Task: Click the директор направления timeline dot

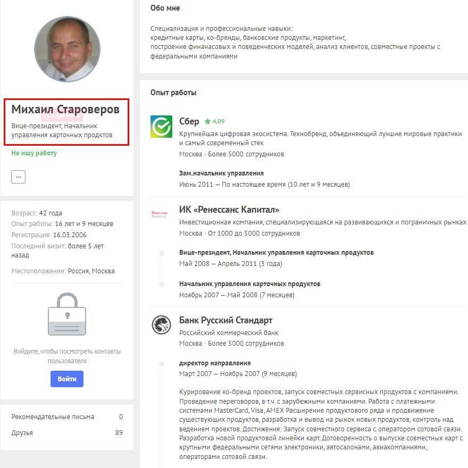Action: (161, 363)
